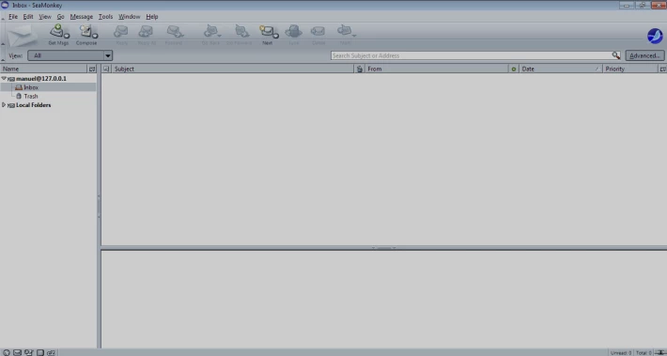Screen dimensions: 667x356
Task: Open Address Book from the status bar
Action: click(40, 352)
